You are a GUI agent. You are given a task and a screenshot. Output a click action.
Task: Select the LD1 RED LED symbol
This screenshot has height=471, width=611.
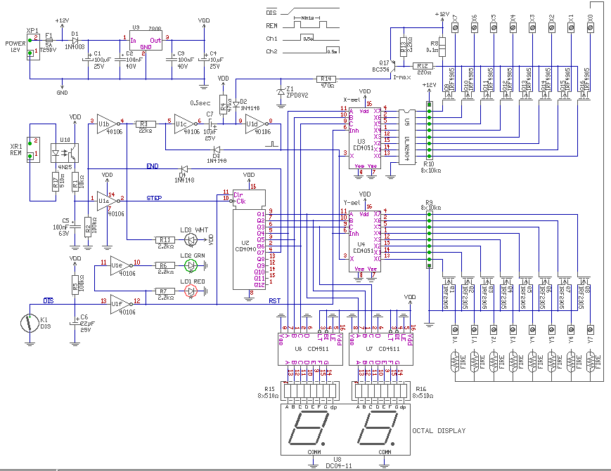point(191,291)
